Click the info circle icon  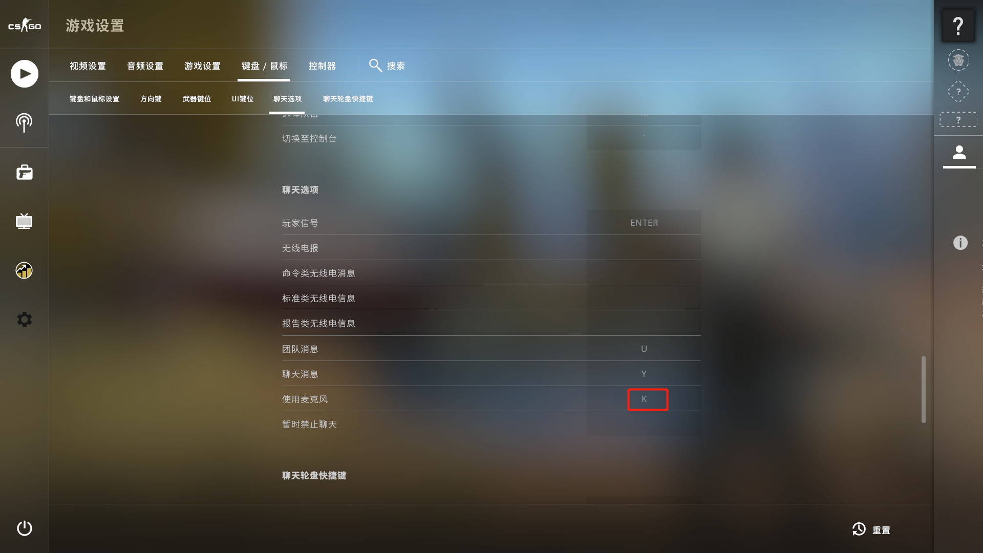960,243
